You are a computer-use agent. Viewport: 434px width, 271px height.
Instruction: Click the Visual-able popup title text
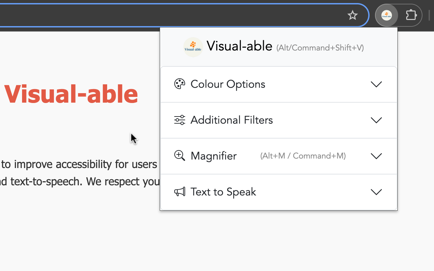click(239, 46)
